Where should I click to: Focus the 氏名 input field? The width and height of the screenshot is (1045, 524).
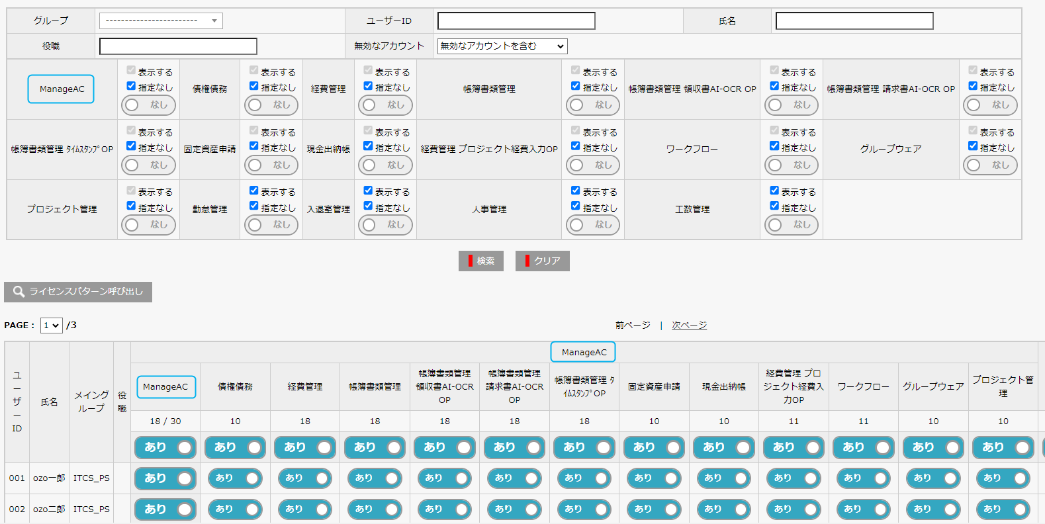854,21
